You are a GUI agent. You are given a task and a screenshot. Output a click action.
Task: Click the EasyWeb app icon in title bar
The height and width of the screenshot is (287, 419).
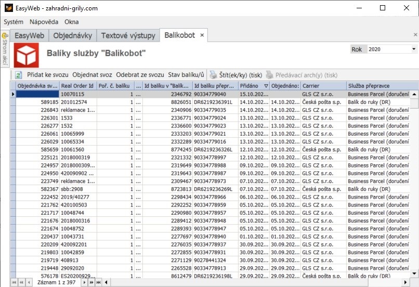tap(8, 8)
